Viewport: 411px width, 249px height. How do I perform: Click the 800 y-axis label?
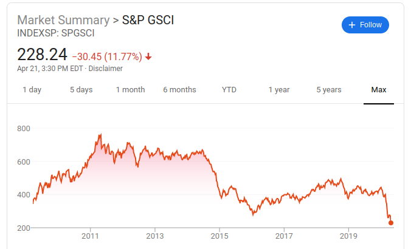pos(24,129)
